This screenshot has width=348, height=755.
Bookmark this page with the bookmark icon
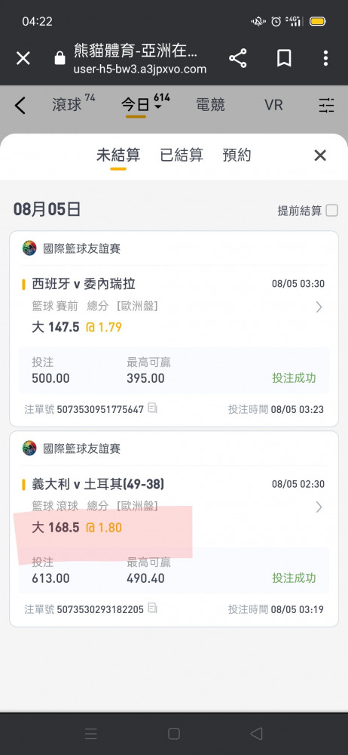coord(283,58)
